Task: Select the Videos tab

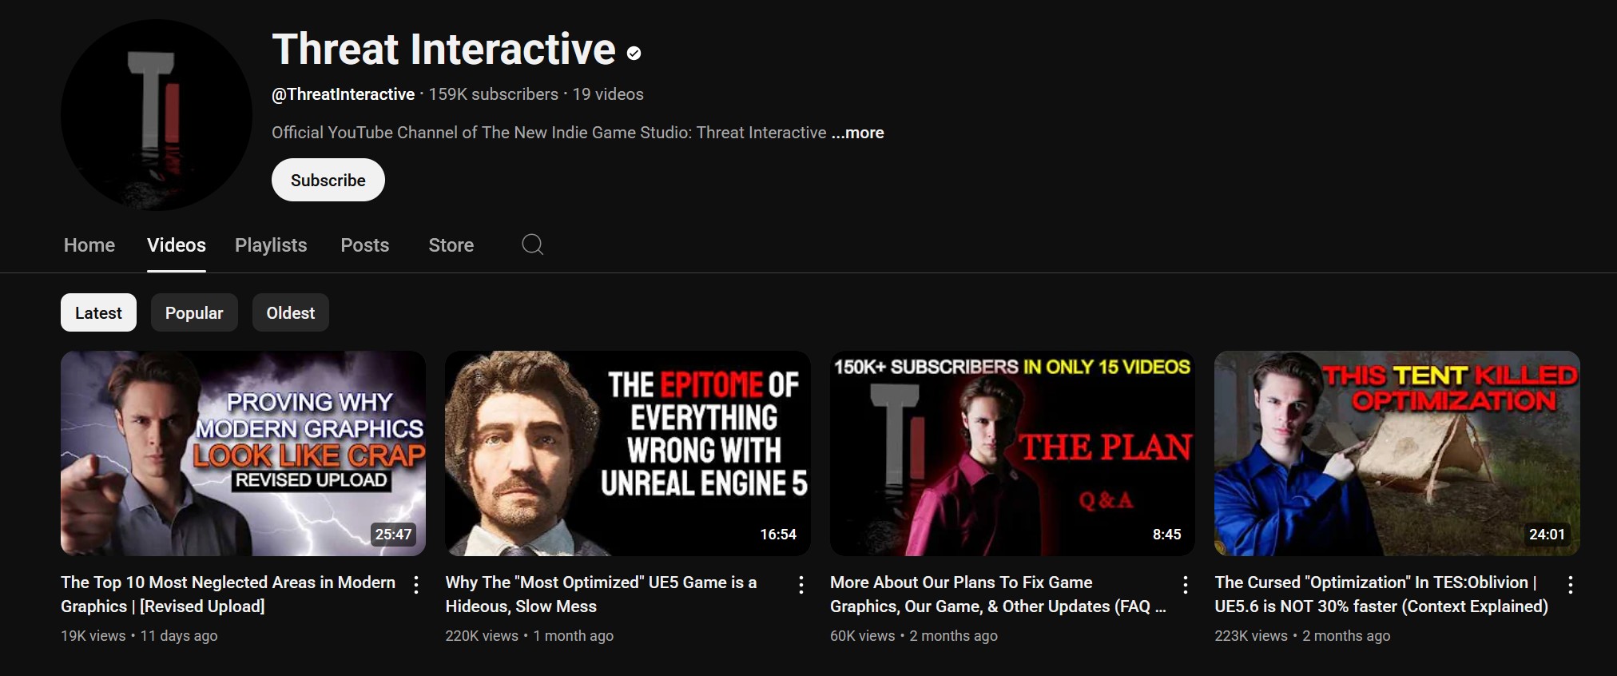Action: [177, 245]
